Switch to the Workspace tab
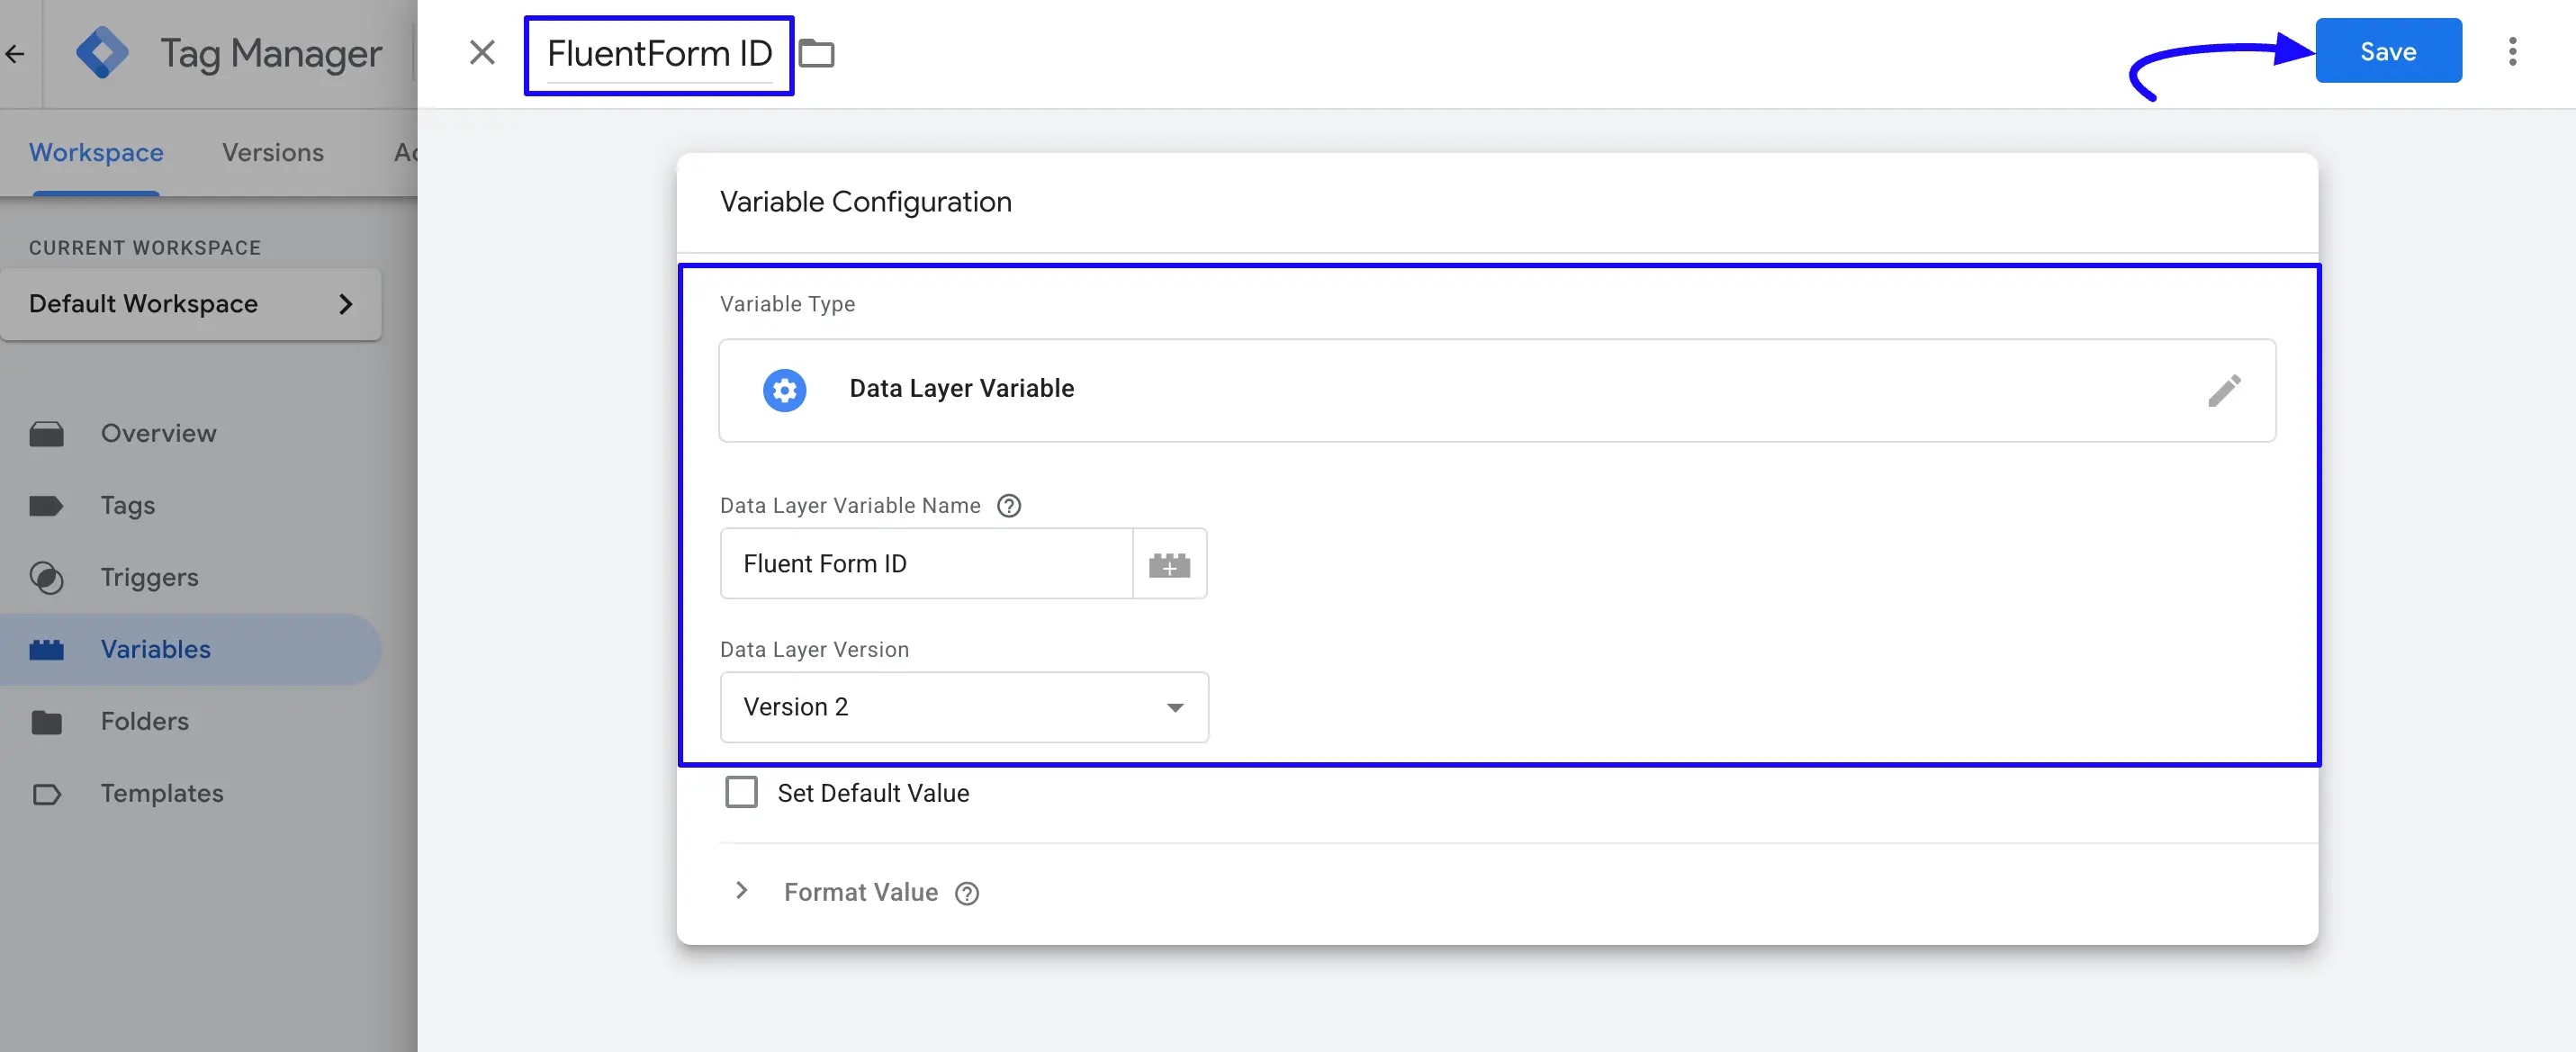Screen dimensions: 2576x1052 96,152
